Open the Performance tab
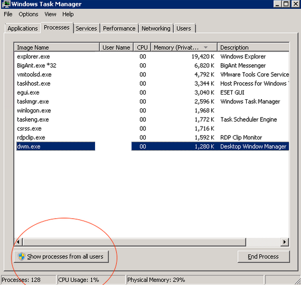Screen dimensions: 301x285 [119, 28]
